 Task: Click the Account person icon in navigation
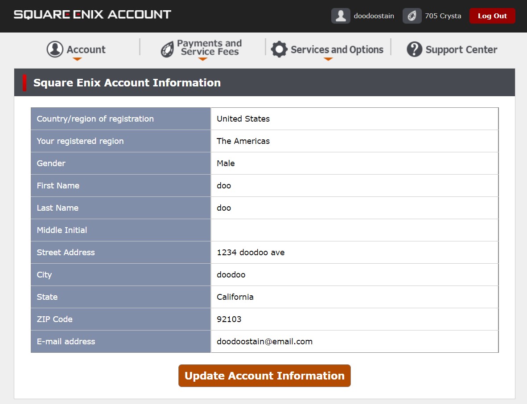[55, 49]
